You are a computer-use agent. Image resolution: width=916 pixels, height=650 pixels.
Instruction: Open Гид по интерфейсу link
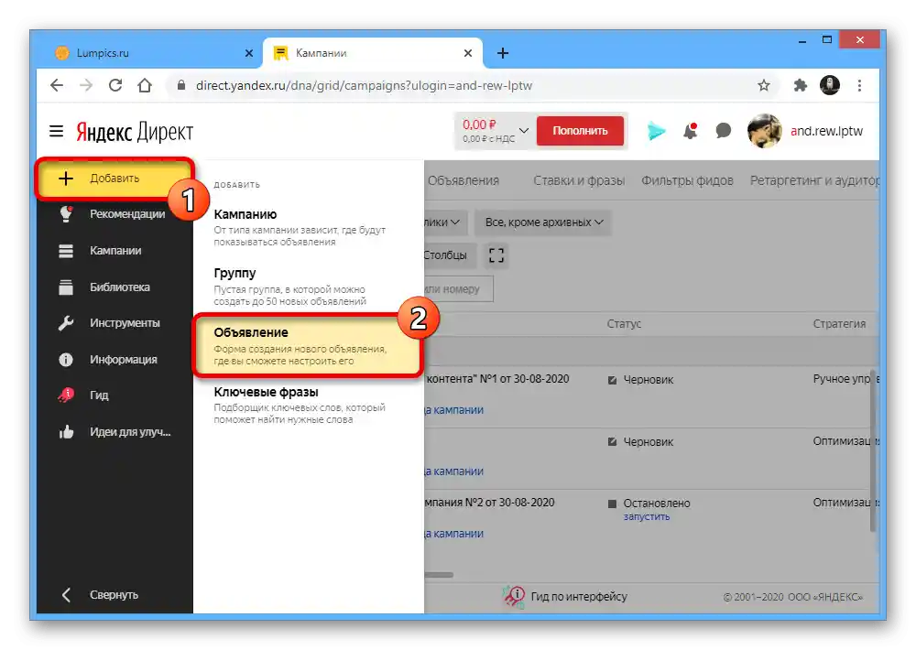click(578, 596)
